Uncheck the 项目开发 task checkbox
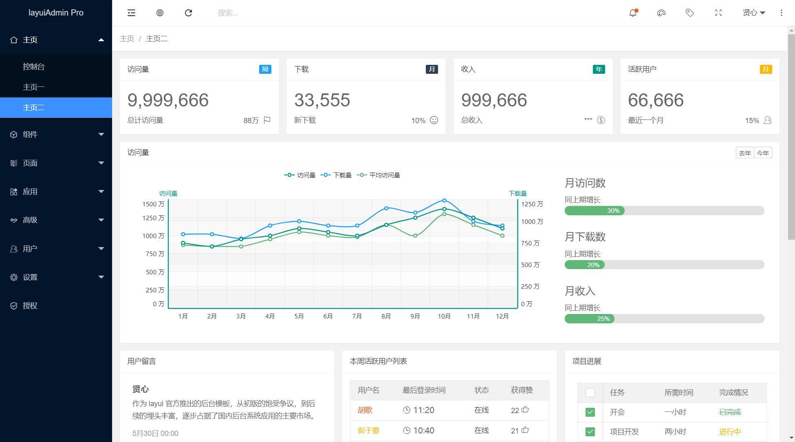795x442 pixels. pyautogui.click(x=590, y=432)
